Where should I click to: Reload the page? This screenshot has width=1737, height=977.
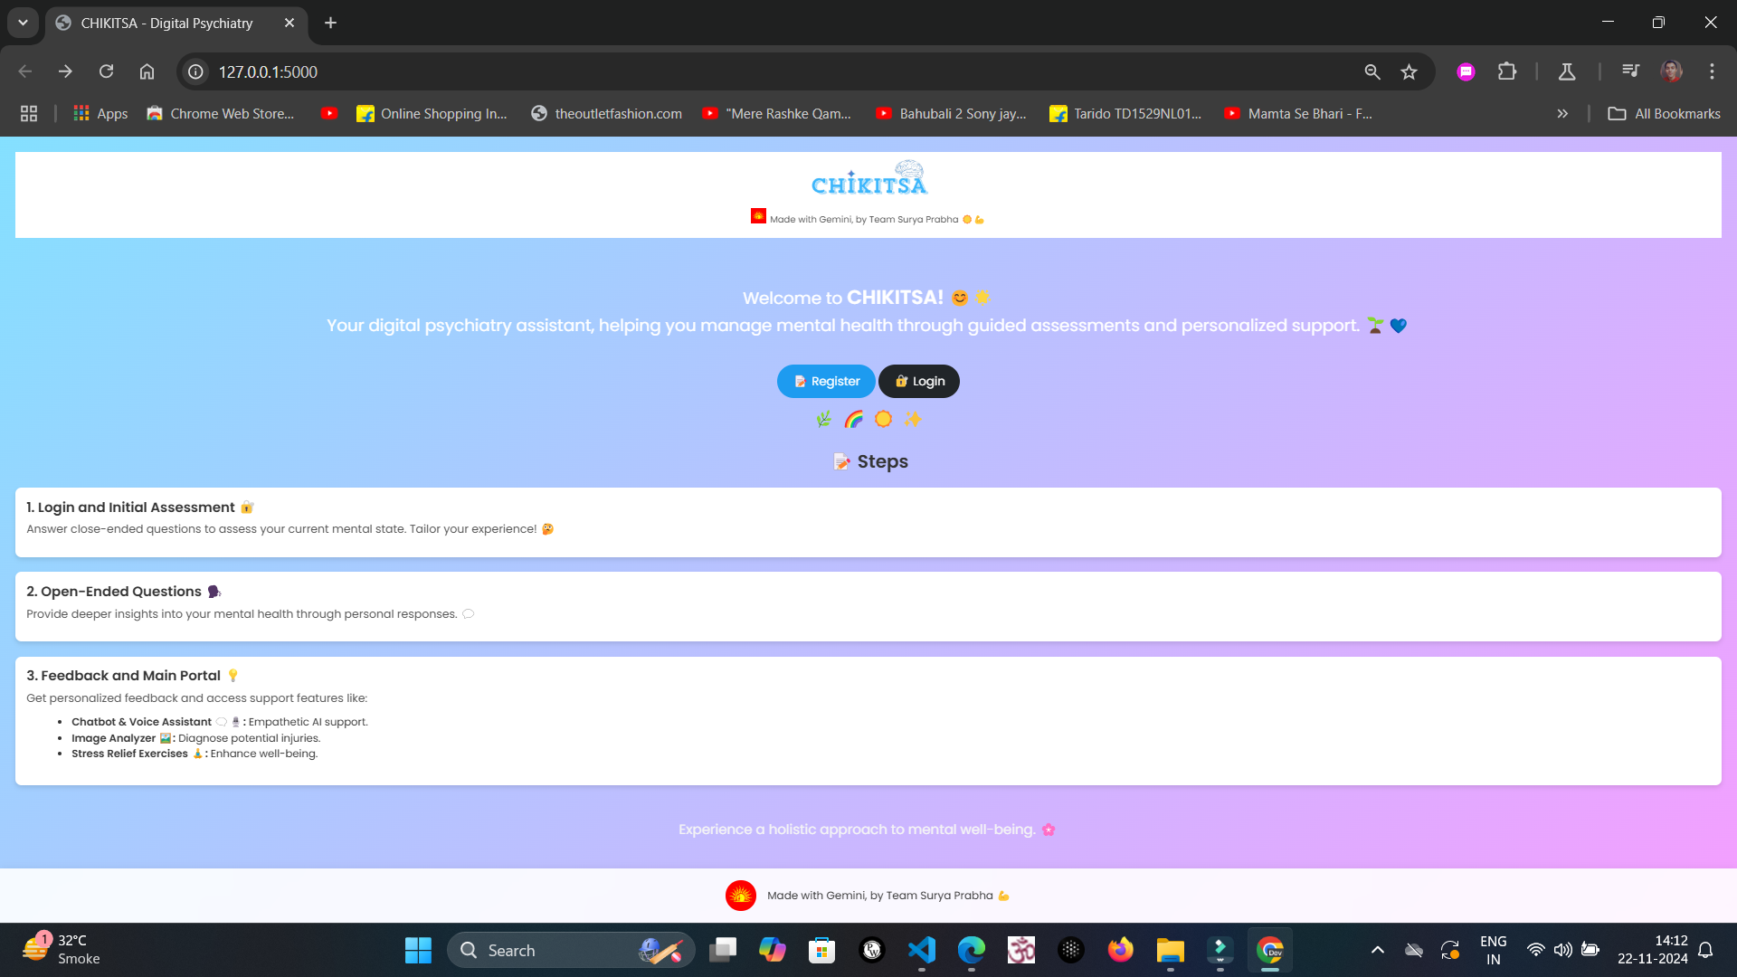106,71
